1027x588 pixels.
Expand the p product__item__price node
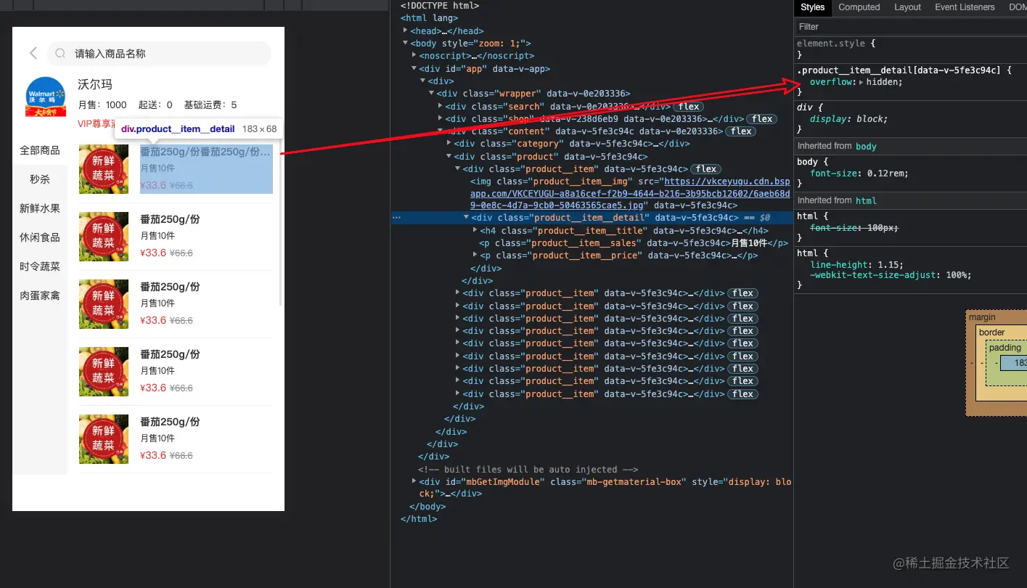pos(475,256)
